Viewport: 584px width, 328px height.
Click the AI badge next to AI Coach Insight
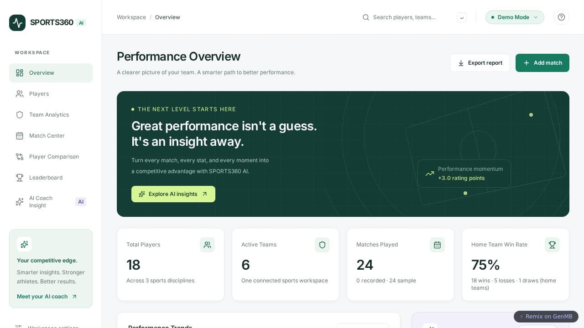coord(81,202)
